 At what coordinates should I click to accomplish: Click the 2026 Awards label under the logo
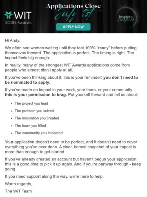18,23
